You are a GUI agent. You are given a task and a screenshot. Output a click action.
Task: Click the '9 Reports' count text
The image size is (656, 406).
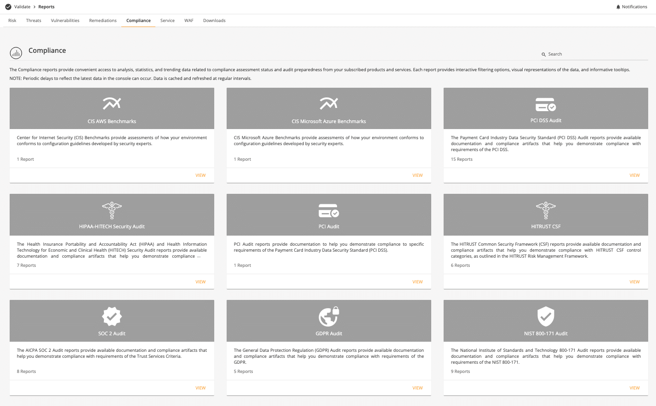pyautogui.click(x=460, y=372)
